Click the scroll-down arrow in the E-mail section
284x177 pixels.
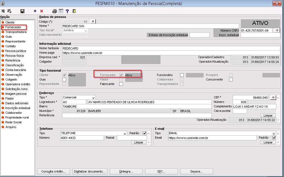point(278,142)
